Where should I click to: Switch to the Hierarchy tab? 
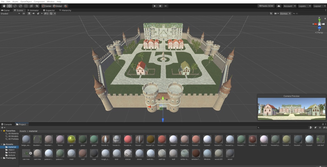pyautogui.click(x=65, y=10)
